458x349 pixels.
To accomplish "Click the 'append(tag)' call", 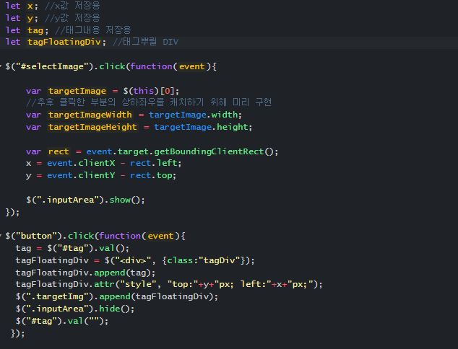I will point(122,273).
